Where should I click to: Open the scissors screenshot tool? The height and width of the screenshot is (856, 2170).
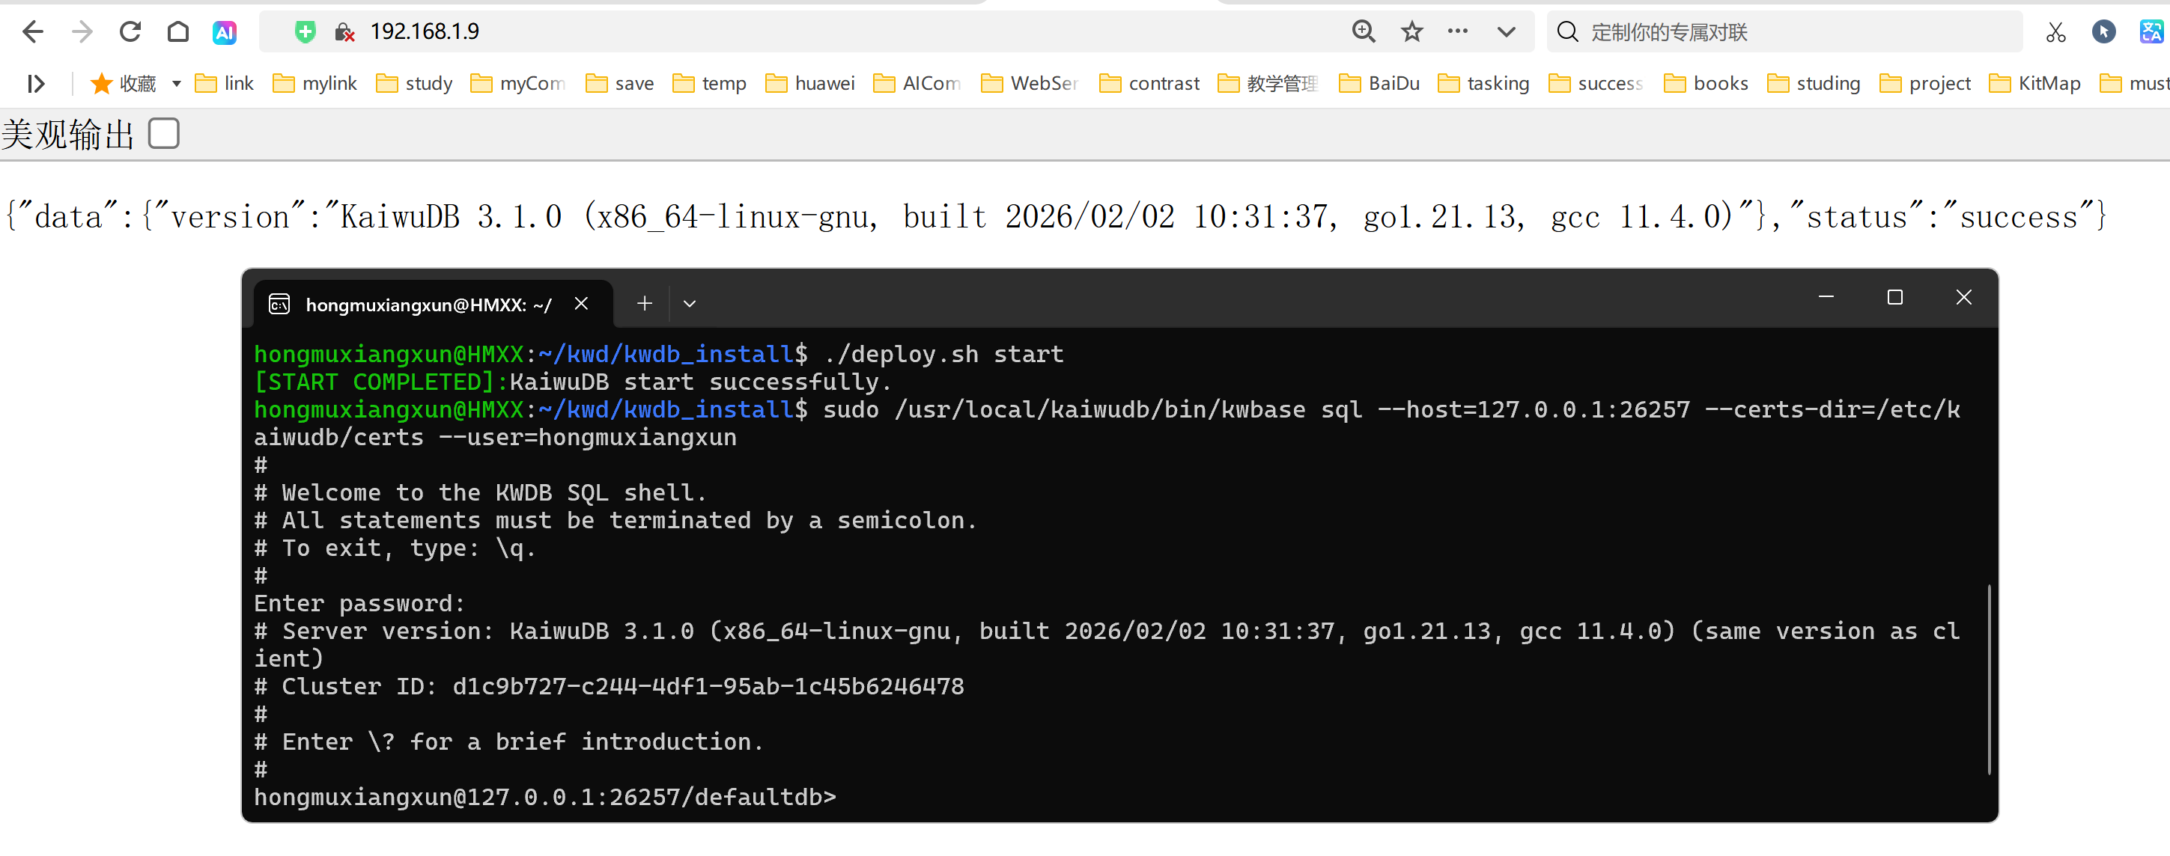click(x=2055, y=32)
